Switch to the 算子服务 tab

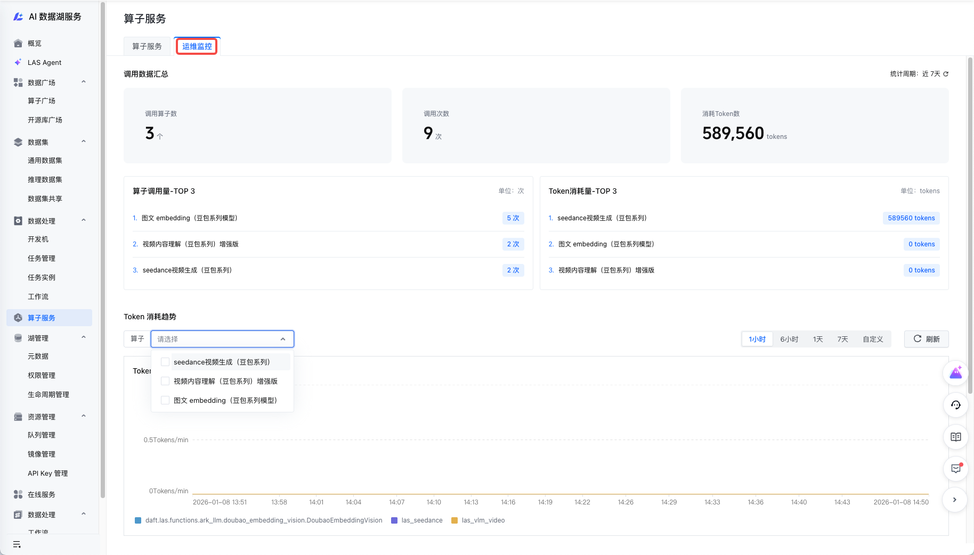click(147, 46)
